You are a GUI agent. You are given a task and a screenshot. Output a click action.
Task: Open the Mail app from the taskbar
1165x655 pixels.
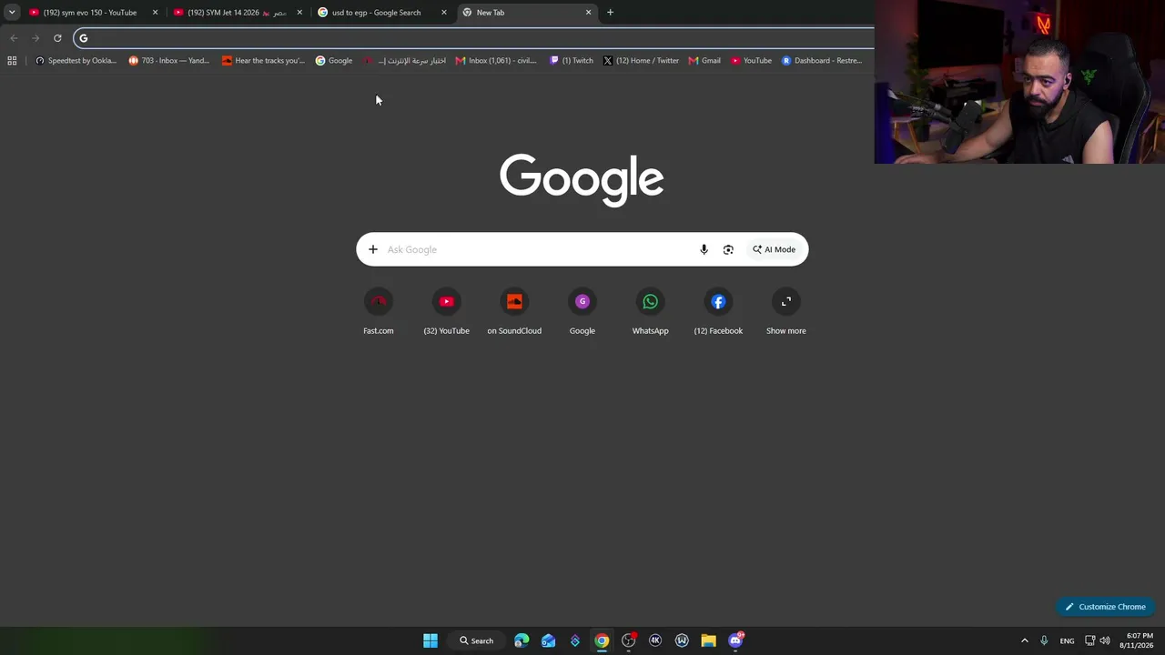(x=548, y=640)
